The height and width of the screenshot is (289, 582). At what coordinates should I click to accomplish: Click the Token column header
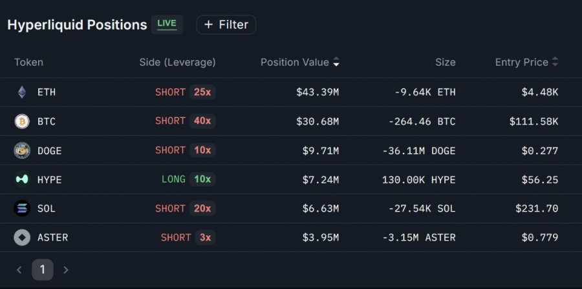coord(28,63)
